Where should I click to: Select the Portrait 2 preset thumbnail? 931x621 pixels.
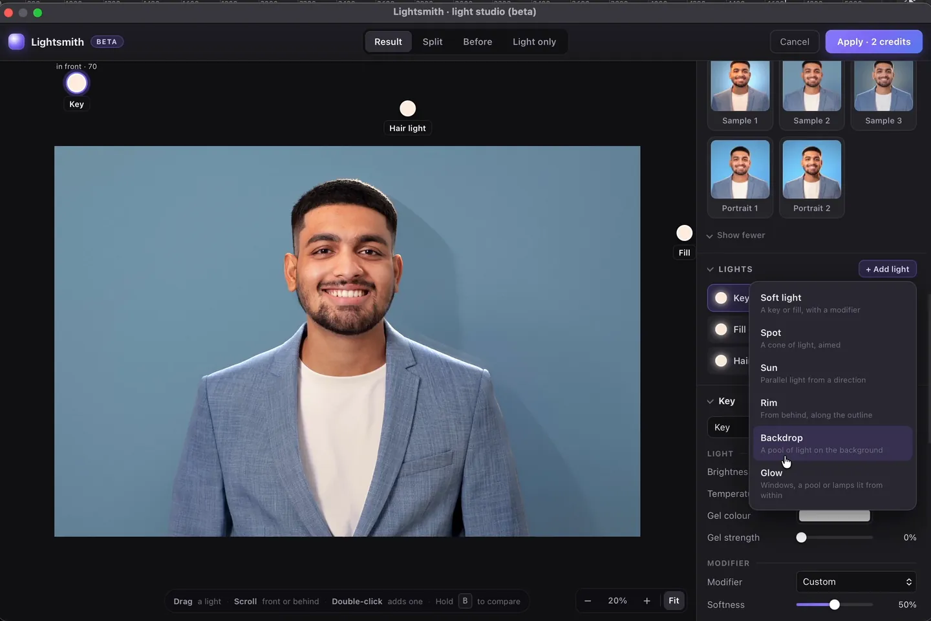[x=812, y=177]
